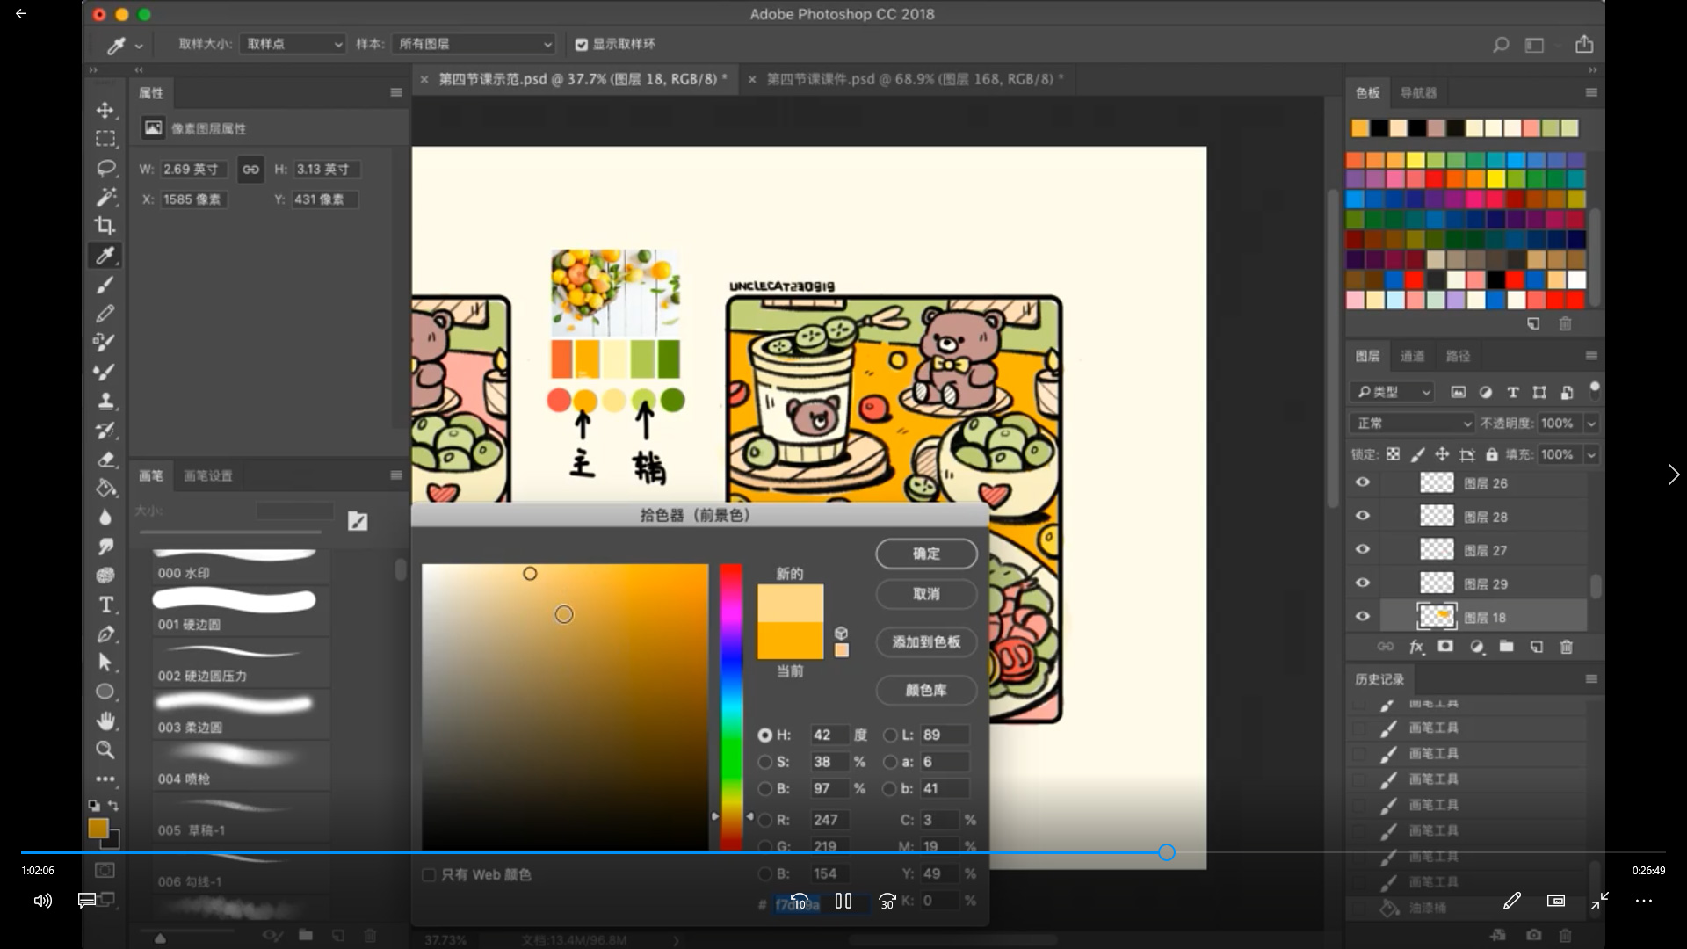The image size is (1687, 949).
Task: Select the Lasso tool
Action: (105, 168)
